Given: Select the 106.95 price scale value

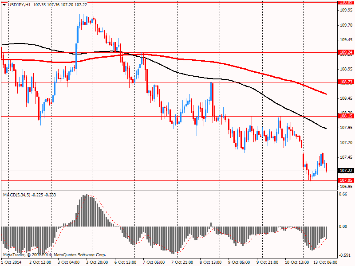Looking at the screenshot, I should click(346, 187).
